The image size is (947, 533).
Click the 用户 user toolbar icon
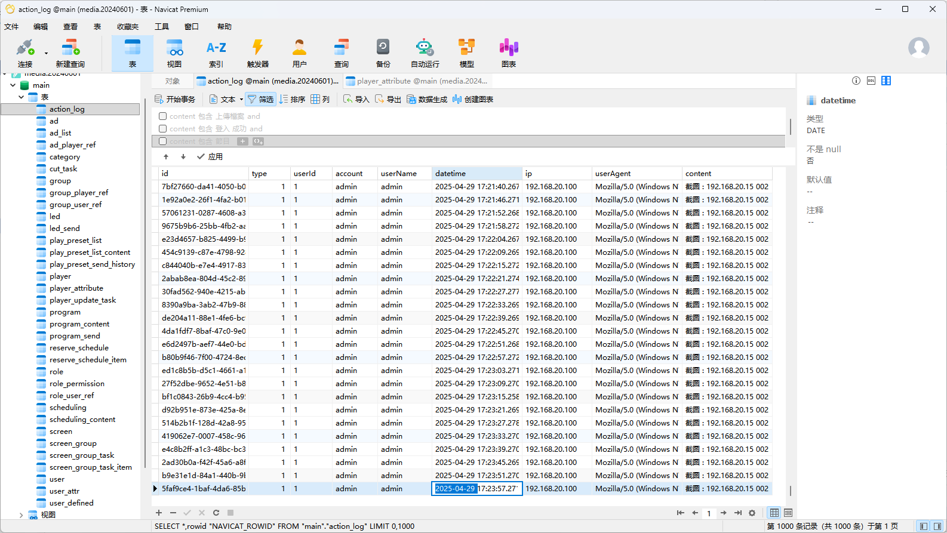coord(300,53)
